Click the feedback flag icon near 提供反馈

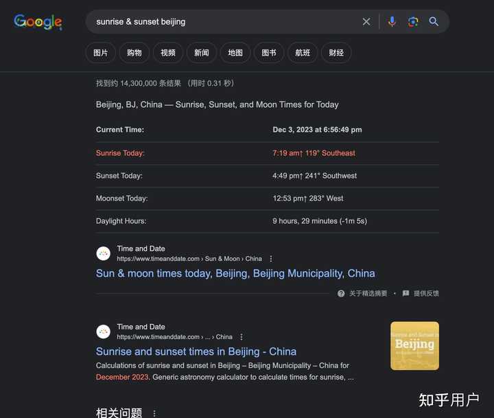coord(405,294)
